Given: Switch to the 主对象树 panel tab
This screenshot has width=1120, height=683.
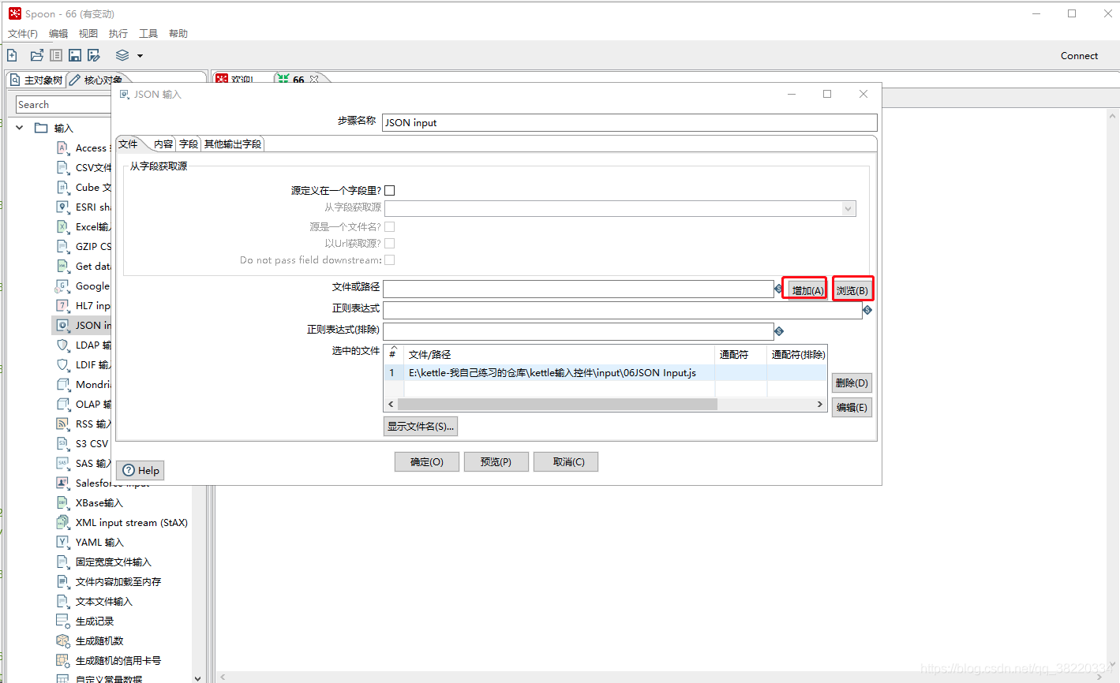Looking at the screenshot, I should [36, 80].
